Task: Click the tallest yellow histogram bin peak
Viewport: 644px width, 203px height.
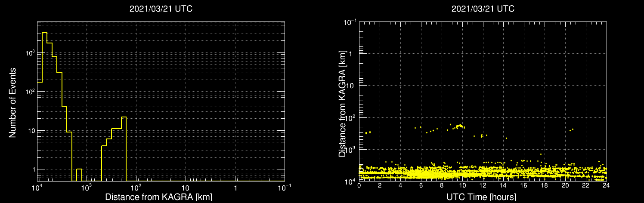Action: tap(44, 33)
